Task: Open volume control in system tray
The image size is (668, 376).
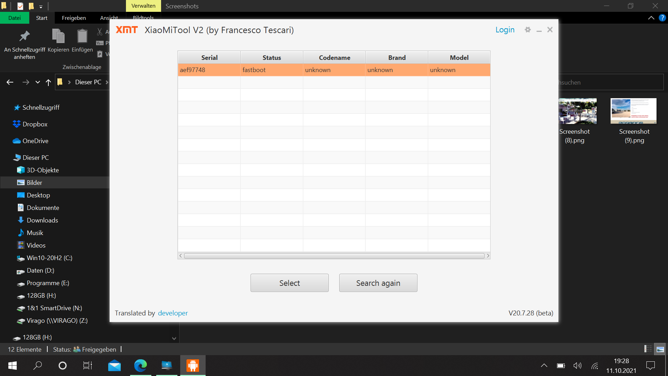Action: (x=578, y=366)
